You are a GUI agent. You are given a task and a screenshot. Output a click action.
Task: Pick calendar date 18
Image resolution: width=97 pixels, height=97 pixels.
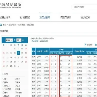[26, 57]
